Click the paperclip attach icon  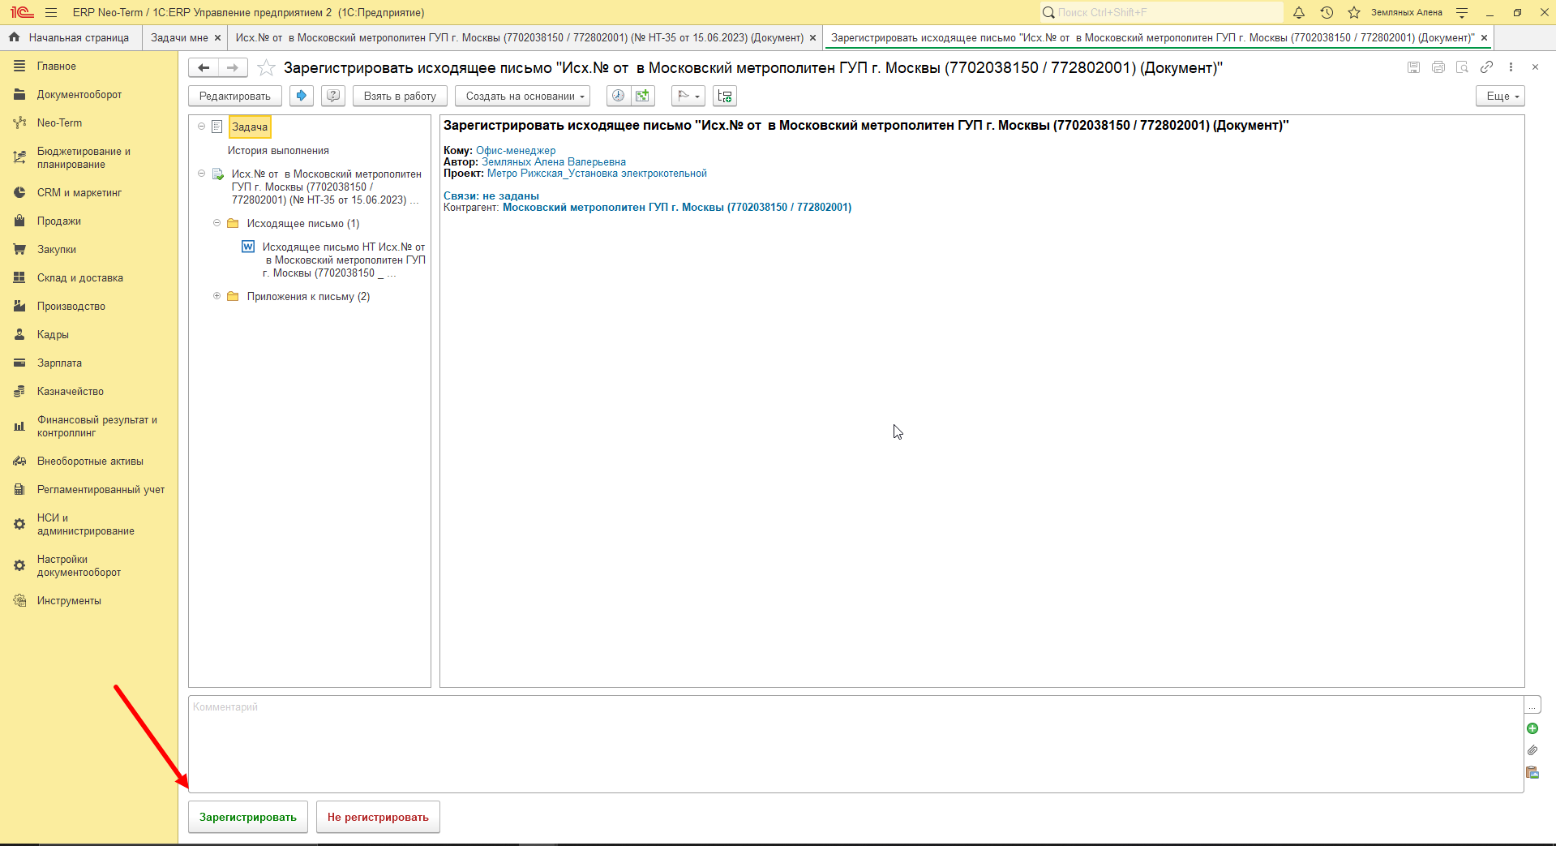[x=1532, y=750]
